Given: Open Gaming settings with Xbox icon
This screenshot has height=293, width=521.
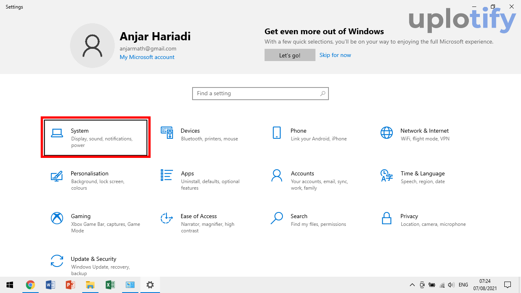Looking at the screenshot, I should 96,223.
